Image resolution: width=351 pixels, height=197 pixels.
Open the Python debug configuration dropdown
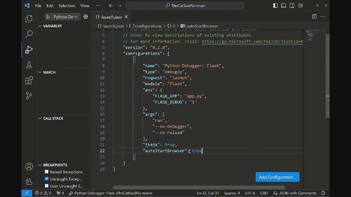[x=66, y=17]
